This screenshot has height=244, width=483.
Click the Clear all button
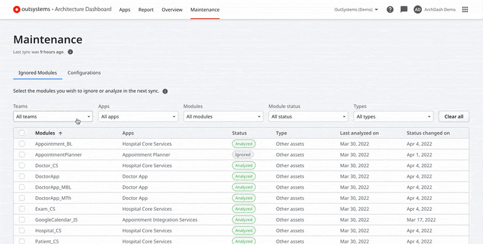454,116
